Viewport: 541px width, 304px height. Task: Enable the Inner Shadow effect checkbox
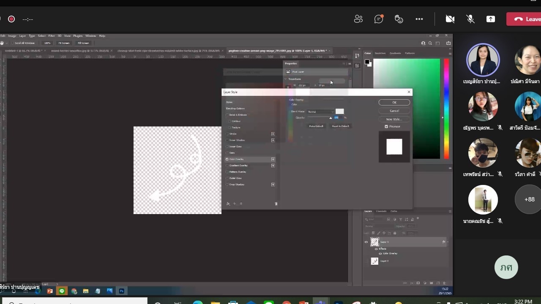coord(227,140)
